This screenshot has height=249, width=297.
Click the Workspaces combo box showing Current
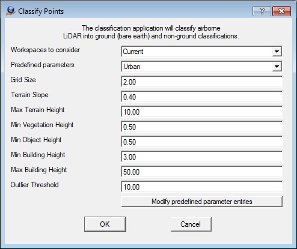[x=201, y=52]
